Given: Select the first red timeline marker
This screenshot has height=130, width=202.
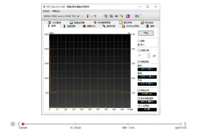Looking at the screenshot, I should pyautogui.click(x=23, y=124).
